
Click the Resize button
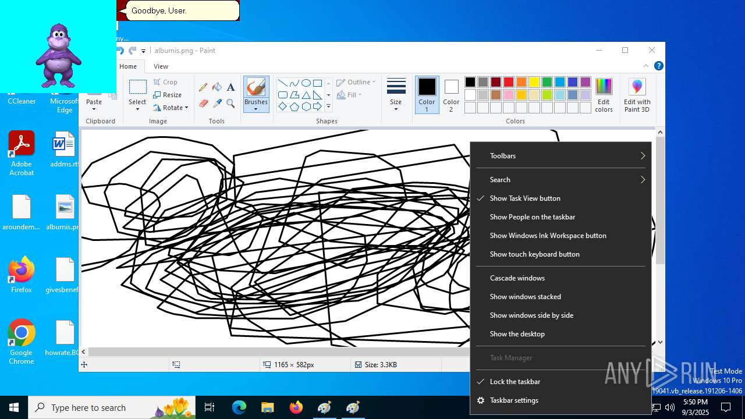tap(168, 95)
